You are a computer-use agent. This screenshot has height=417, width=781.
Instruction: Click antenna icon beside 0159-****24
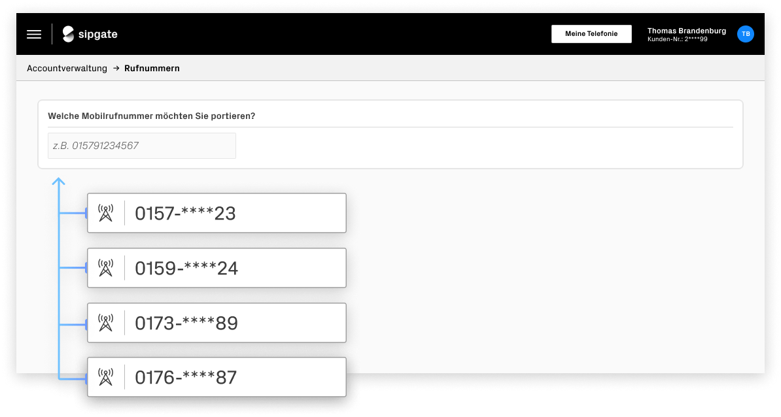tap(105, 268)
